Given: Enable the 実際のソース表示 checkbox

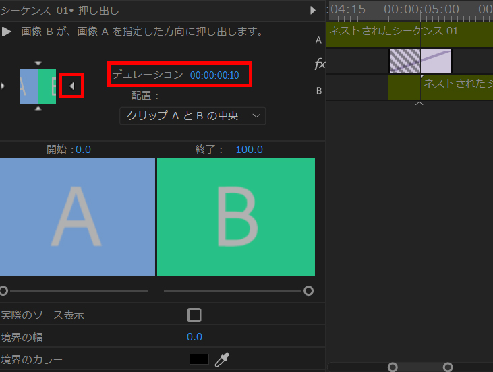Looking at the screenshot, I should [x=194, y=315].
